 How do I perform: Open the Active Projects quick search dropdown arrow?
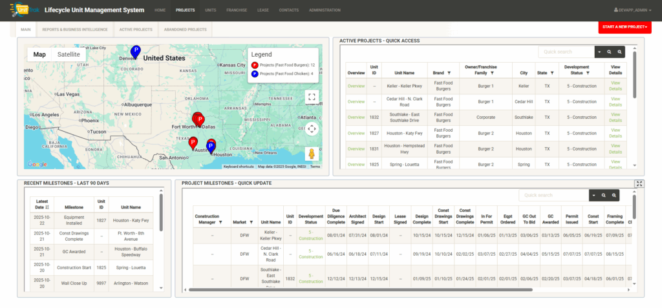click(599, 52)
